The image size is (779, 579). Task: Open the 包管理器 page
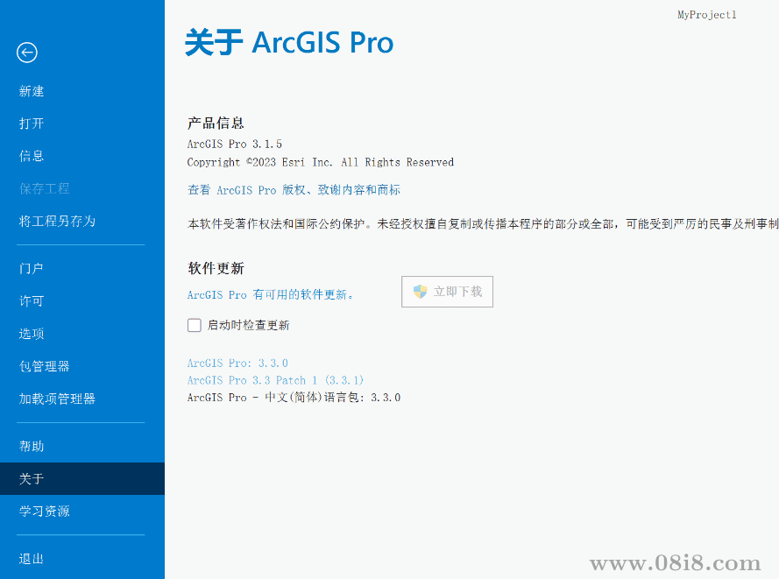44,366
